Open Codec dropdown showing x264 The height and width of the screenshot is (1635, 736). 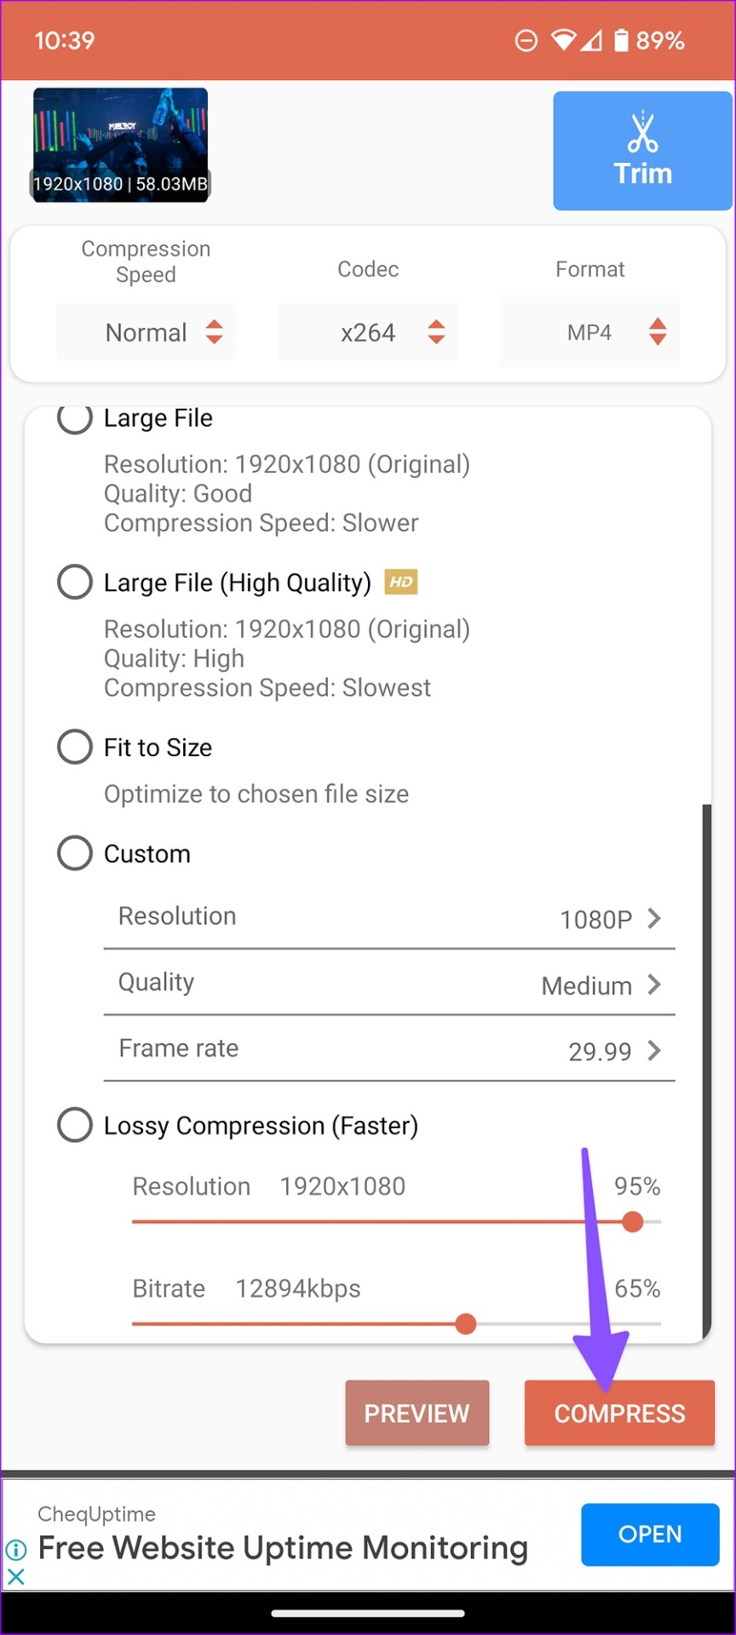tap(368, 332)
